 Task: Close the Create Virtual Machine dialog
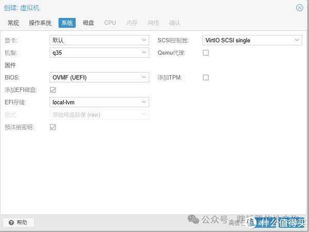pyautogui.click(x=299, y=8)
